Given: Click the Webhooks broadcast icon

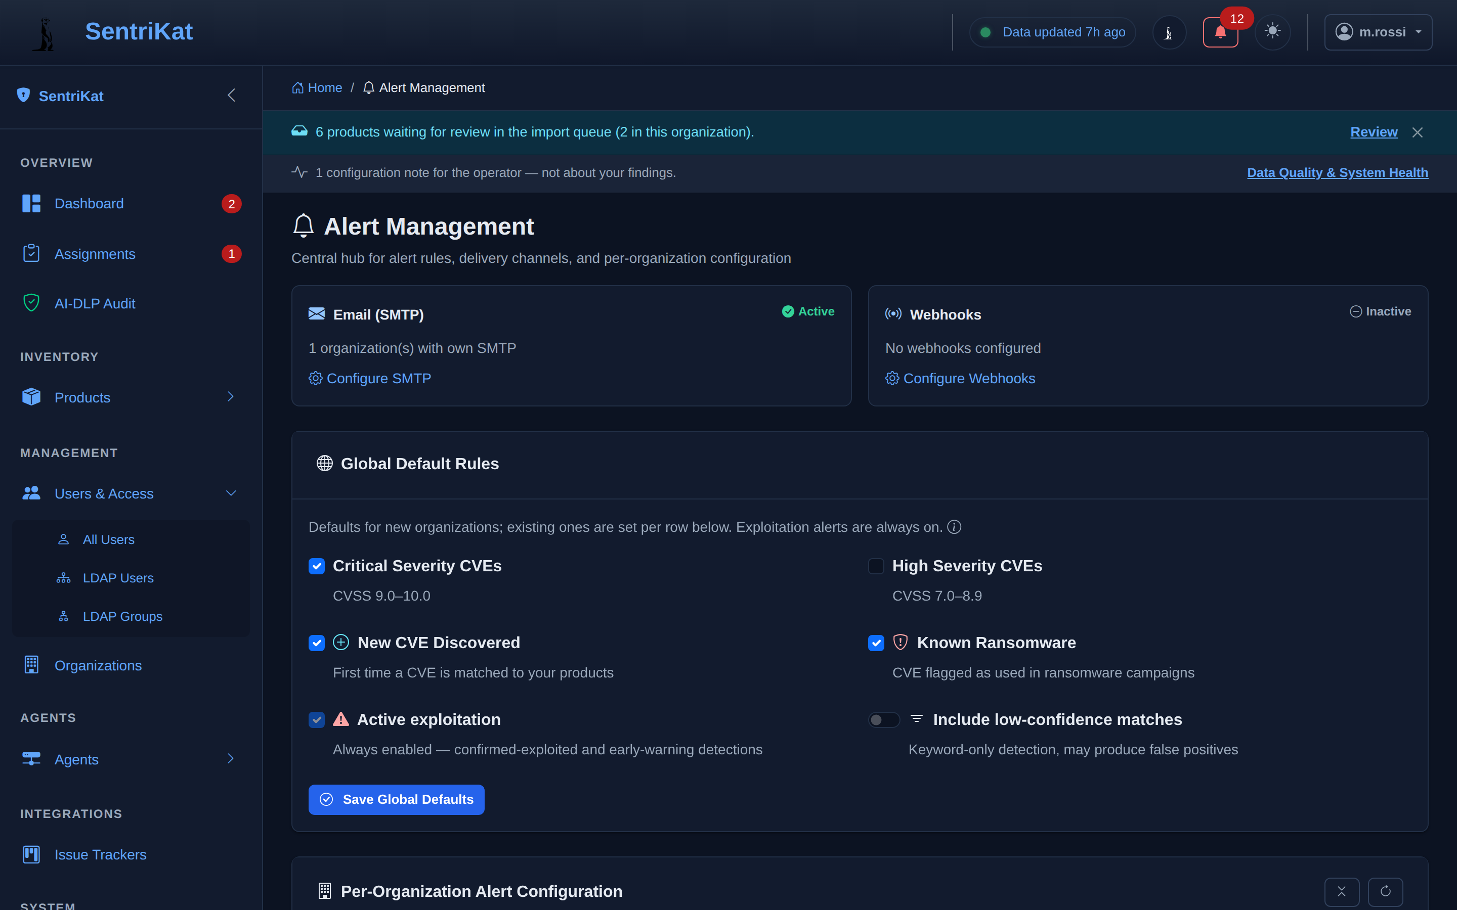Looking at the screenshot, I should click(893, 313).
